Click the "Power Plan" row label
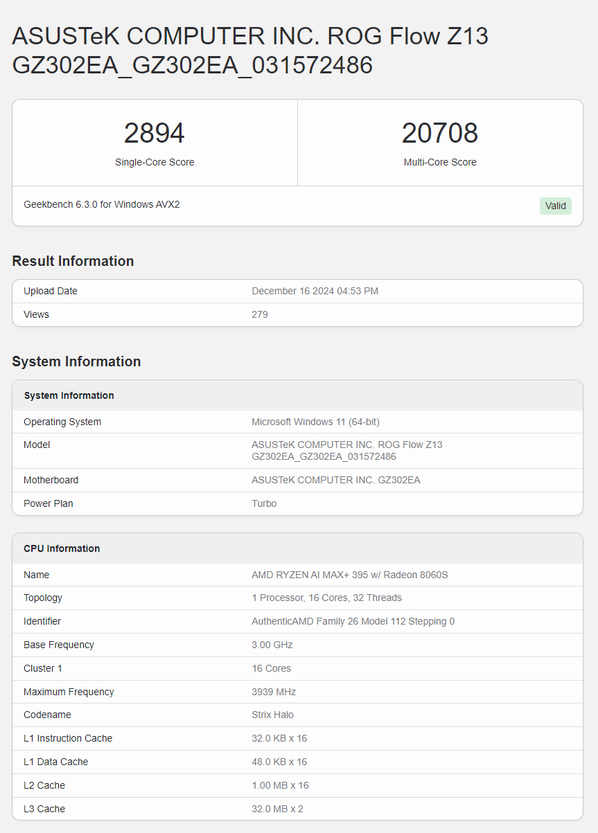 tap(49, 503)
